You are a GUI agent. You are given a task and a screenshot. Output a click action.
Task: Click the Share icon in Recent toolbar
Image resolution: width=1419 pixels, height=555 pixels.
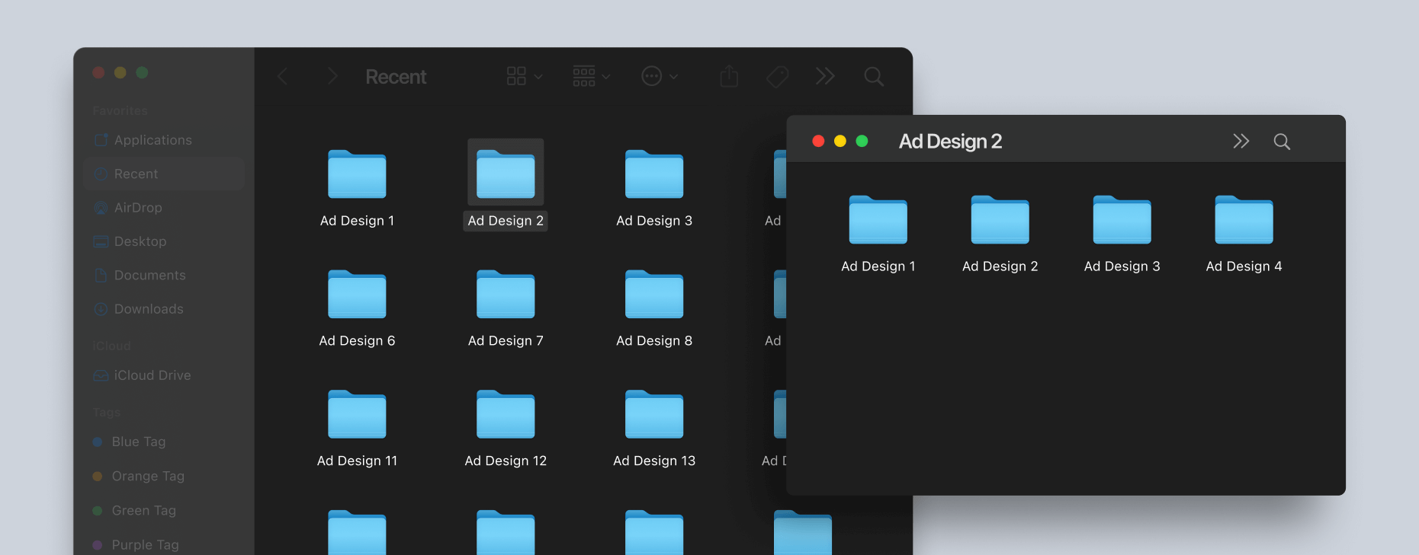pyautogui.click(x=729, y=76)
